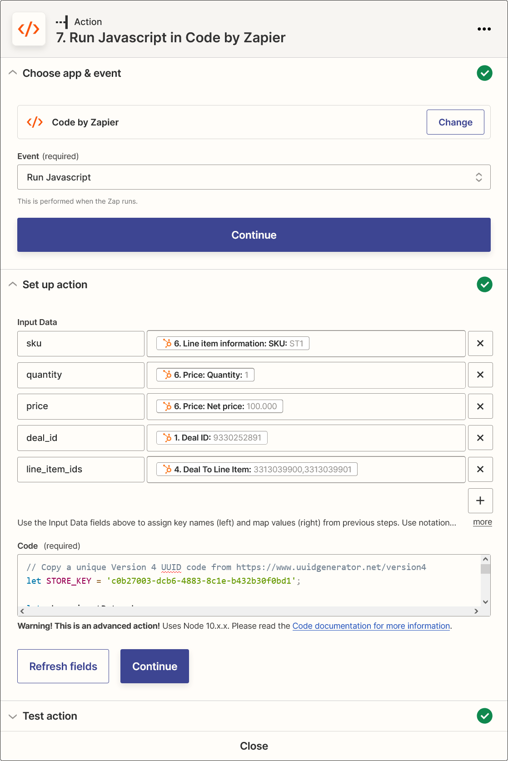The image size is (508, 761).
Task: Add a new Input Data row
Action: pyautogui.click(x=480, y=501)
